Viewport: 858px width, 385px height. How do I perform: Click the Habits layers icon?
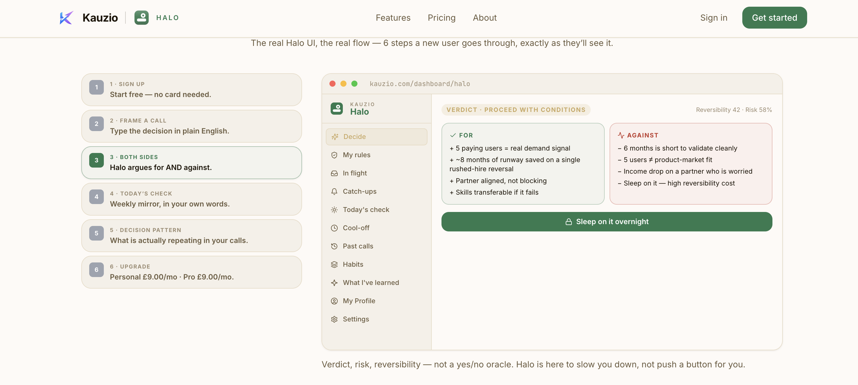click(x=334, y=265)
